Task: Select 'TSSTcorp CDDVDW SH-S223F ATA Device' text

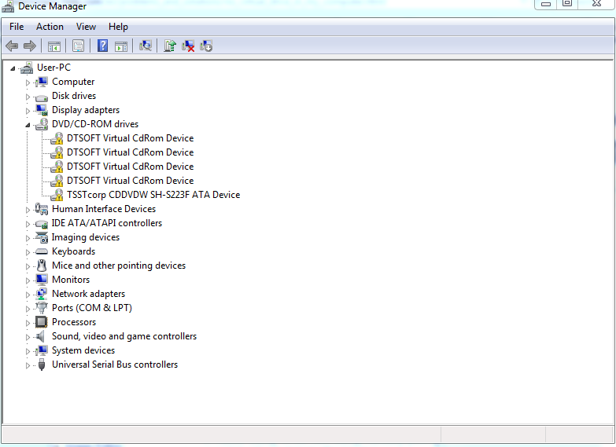Action: coord(153,195)
